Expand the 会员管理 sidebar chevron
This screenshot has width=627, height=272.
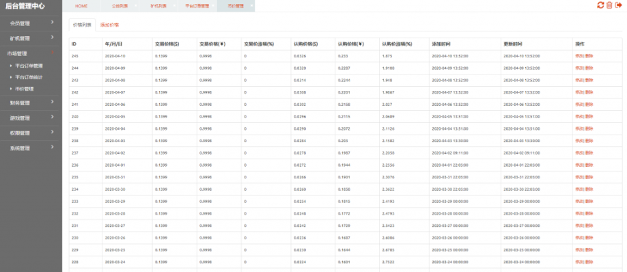point(53,23)
